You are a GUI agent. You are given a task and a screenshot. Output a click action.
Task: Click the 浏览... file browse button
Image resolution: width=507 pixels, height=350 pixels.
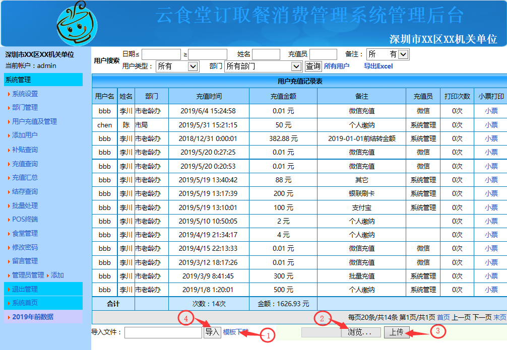tap(361, 332)
